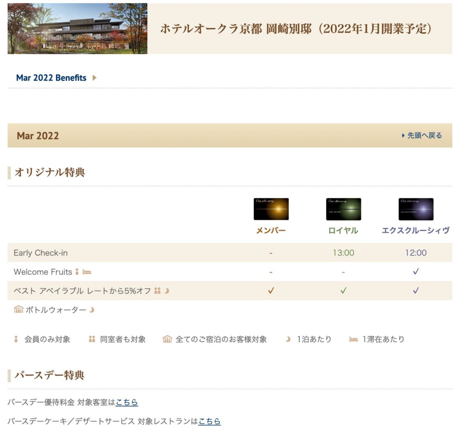The width and height of the screenshot is (458, 435).
Task: Click the legend bed icon for 1滞在あたり
Action: click(354, 340)
